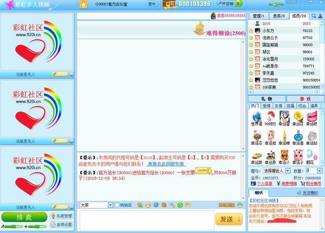
Task: Click star toggle beside 国宝熊猫
Action: click(x=251, y=45)
